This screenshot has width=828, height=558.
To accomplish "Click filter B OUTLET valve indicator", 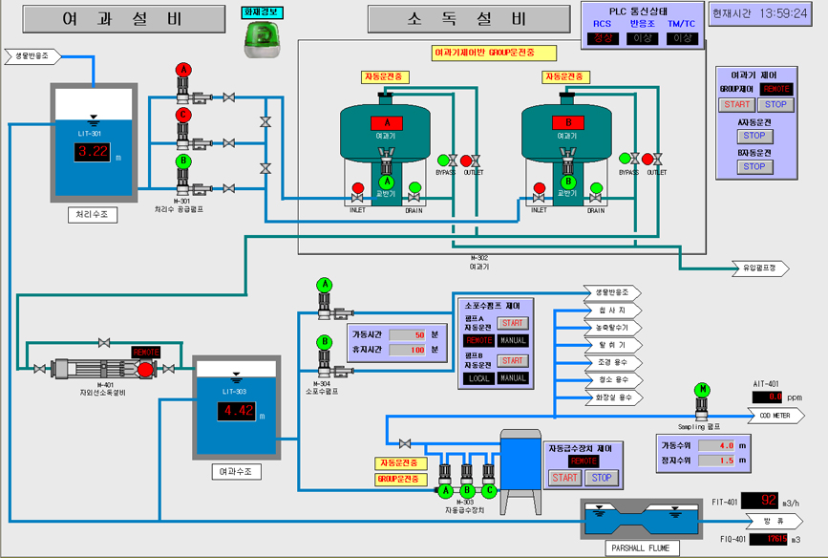I will click(x=648, y=159).
